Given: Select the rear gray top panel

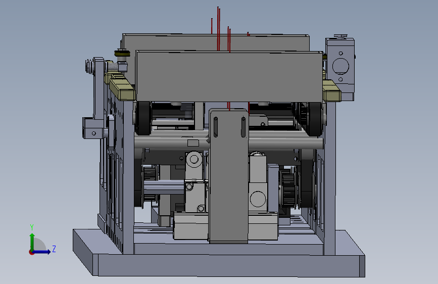Looking at the screenshot, I should click(x=216, y=42).
